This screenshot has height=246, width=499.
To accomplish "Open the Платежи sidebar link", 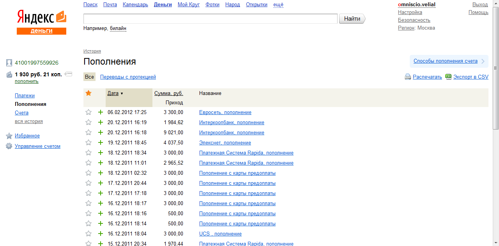I will (25, 96).
